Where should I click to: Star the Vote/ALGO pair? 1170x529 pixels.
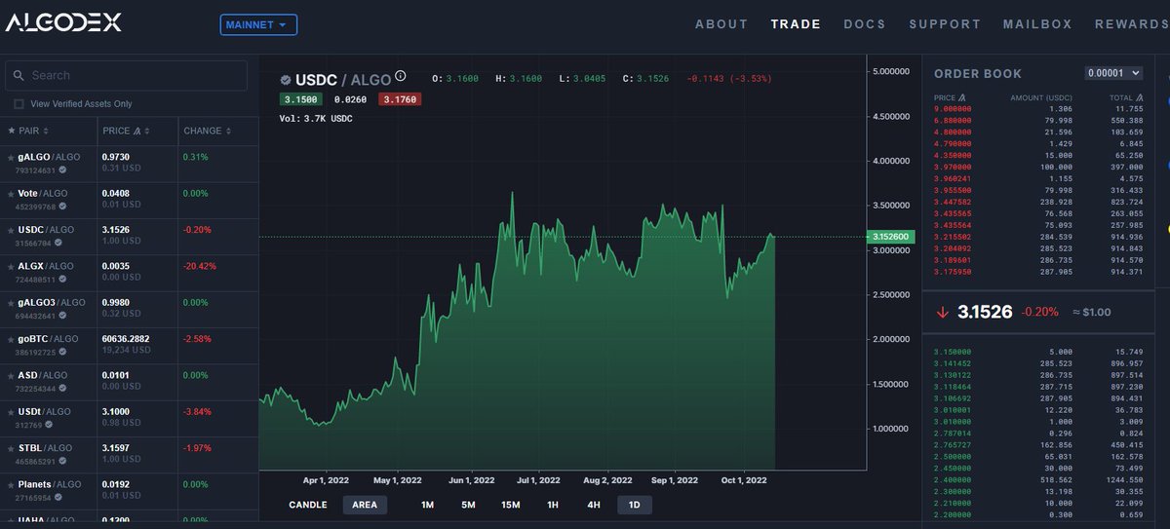coord(11,193)
